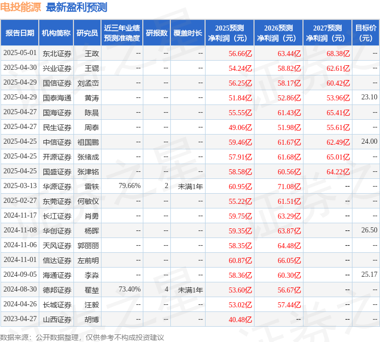The height and width of the screenshot is (342, 380).
Task: Click 56.66亿 in 东北证券 row
Action: pyautogui.click(x=240, y=54)
